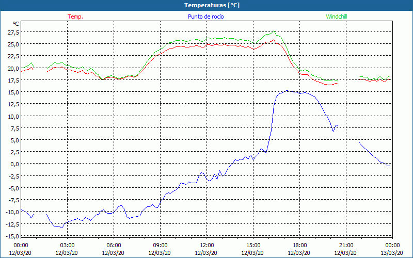Image resolution: width=413 pixels, height=258 pixels.
Task: Click the 5,0 y-axis value
Action: (15, 140)
